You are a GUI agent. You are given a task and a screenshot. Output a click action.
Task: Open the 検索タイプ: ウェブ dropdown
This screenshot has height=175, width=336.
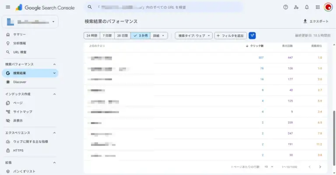point(194,35)
